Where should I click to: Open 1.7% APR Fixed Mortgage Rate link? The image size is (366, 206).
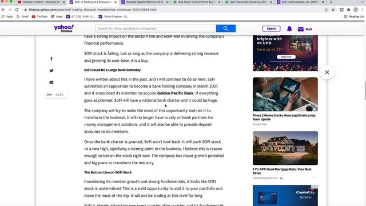pyautogui.click(x=282, y=171)
